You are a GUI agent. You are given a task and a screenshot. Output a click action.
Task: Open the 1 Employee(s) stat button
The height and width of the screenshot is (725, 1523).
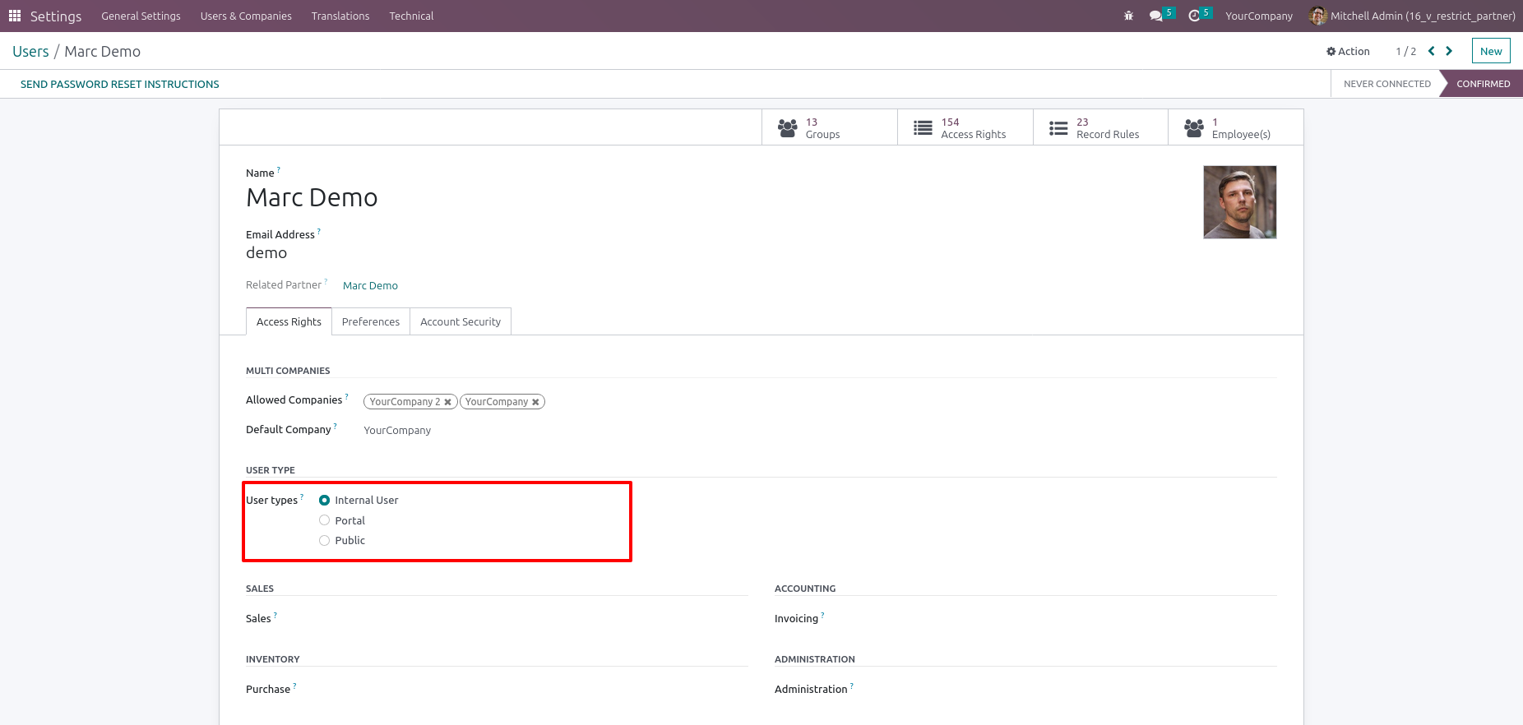coord(1236,127)
